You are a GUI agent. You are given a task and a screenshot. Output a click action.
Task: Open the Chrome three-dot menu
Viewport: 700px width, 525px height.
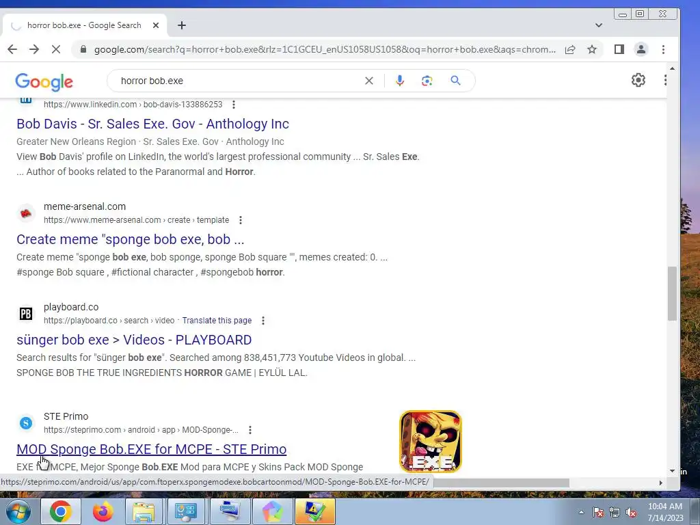pos(663,49)
